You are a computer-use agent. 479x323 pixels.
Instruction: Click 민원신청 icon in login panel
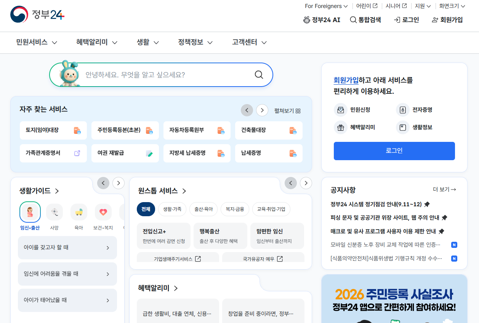click(x=340, y=110)
